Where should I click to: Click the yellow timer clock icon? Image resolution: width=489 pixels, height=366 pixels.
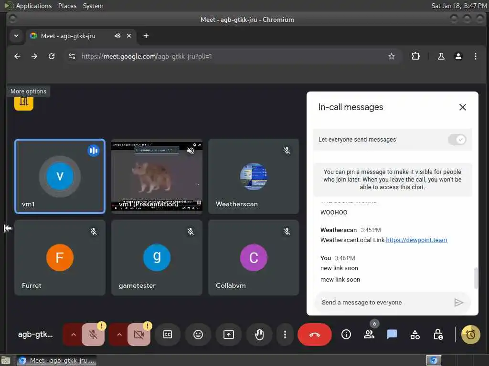[x=470, y=335]
